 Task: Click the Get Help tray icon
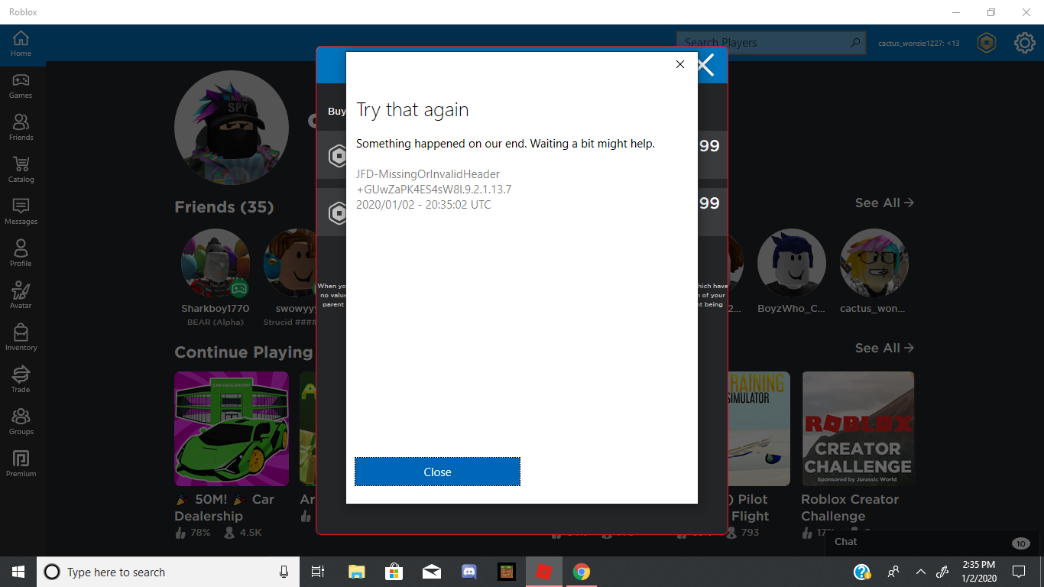click(x=862, y=572)
